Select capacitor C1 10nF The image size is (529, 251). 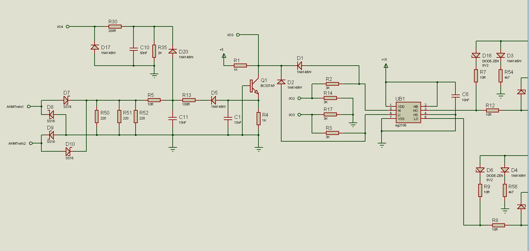tap(228, 118)
